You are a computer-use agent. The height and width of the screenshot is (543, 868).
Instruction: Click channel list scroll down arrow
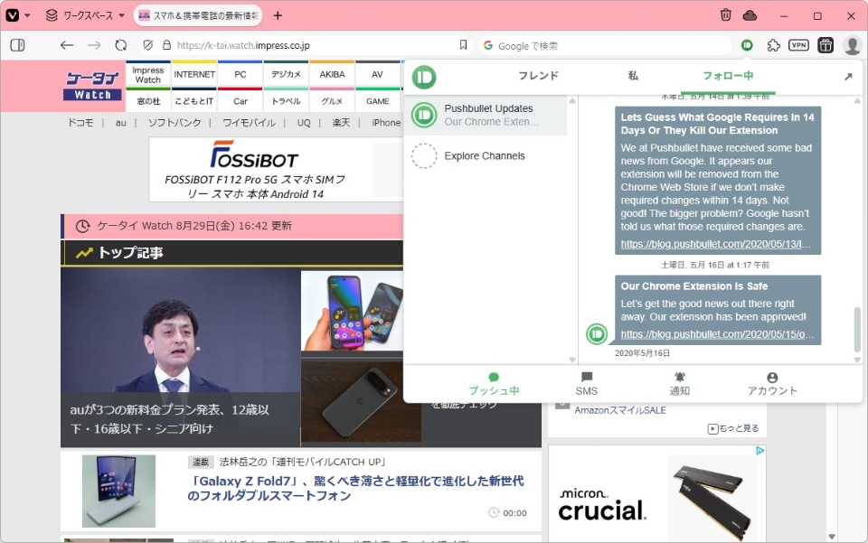point(571,360)
